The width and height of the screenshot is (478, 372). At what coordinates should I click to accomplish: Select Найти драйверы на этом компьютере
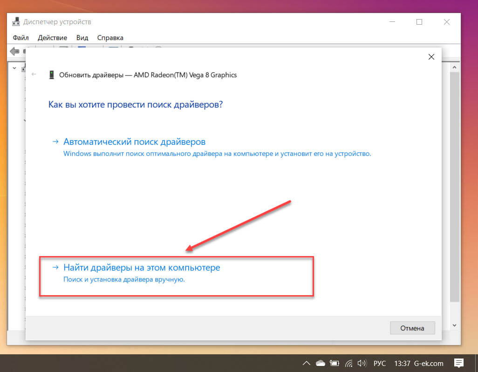coord(142,268)
